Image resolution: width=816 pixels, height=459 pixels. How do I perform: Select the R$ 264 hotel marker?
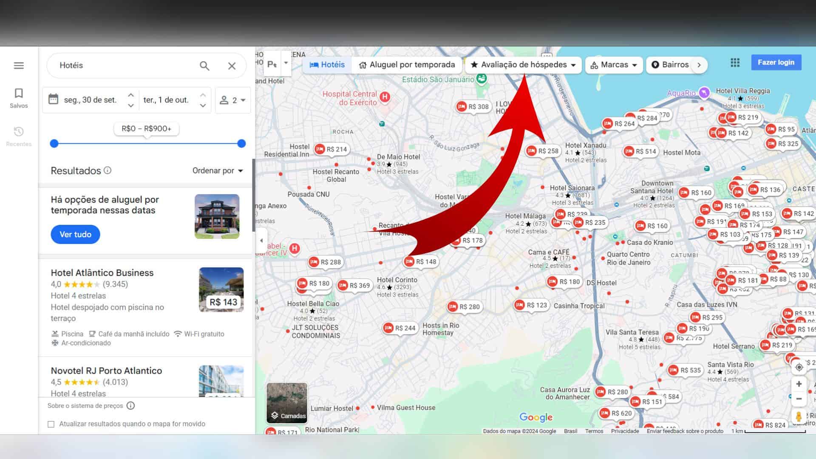click(619, 124)
